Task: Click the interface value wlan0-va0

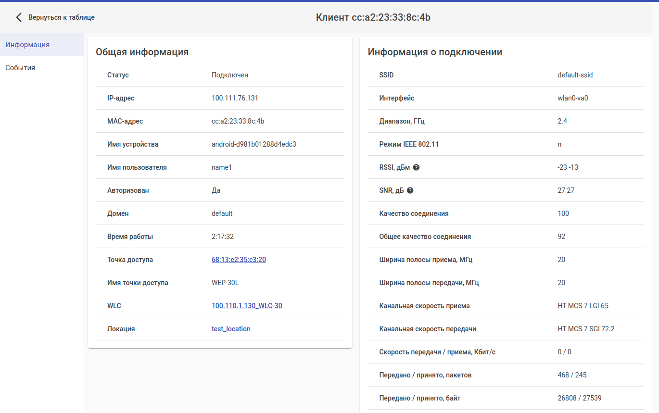Action: (x=573, y=98)
